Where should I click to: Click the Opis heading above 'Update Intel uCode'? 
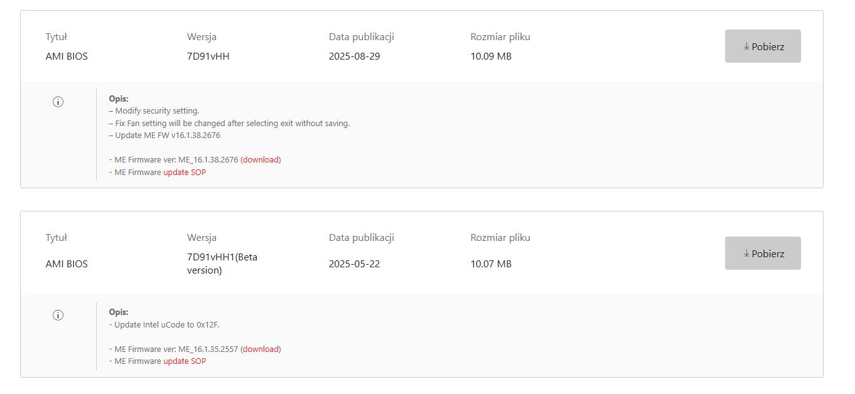pyautogui.click(x=118, y=312)
